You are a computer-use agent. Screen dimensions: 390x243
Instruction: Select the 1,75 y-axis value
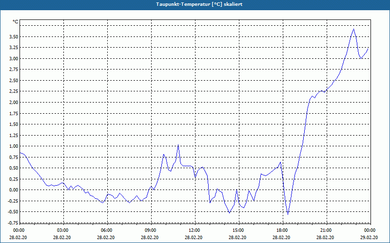click(14, 113)
